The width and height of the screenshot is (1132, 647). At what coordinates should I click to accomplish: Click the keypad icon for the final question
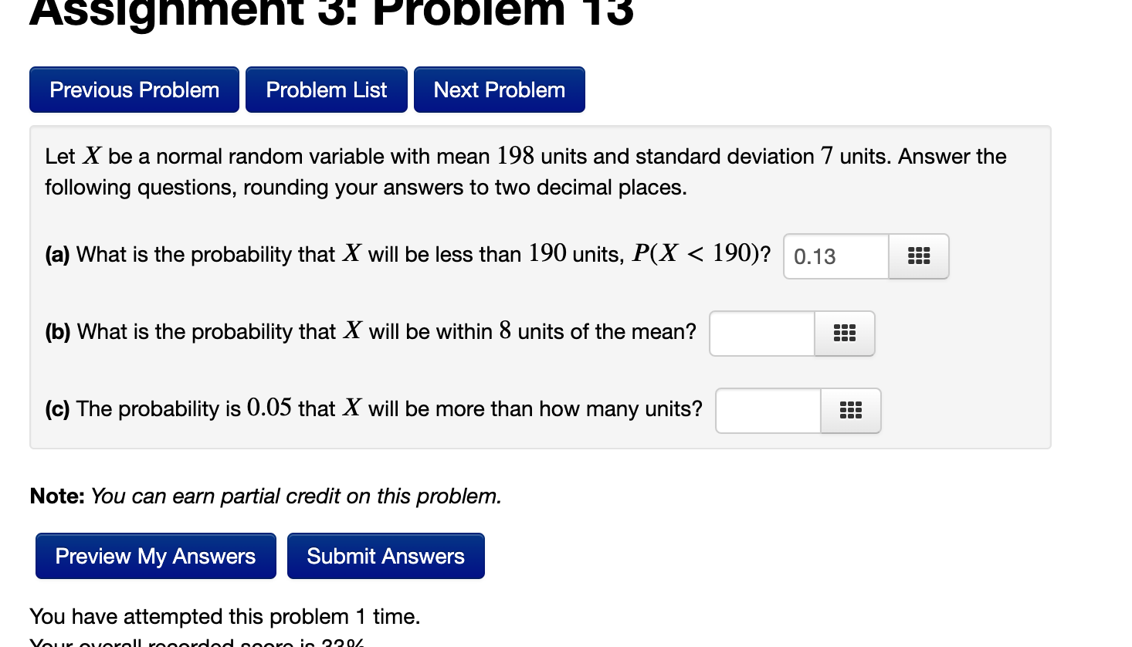850,411
